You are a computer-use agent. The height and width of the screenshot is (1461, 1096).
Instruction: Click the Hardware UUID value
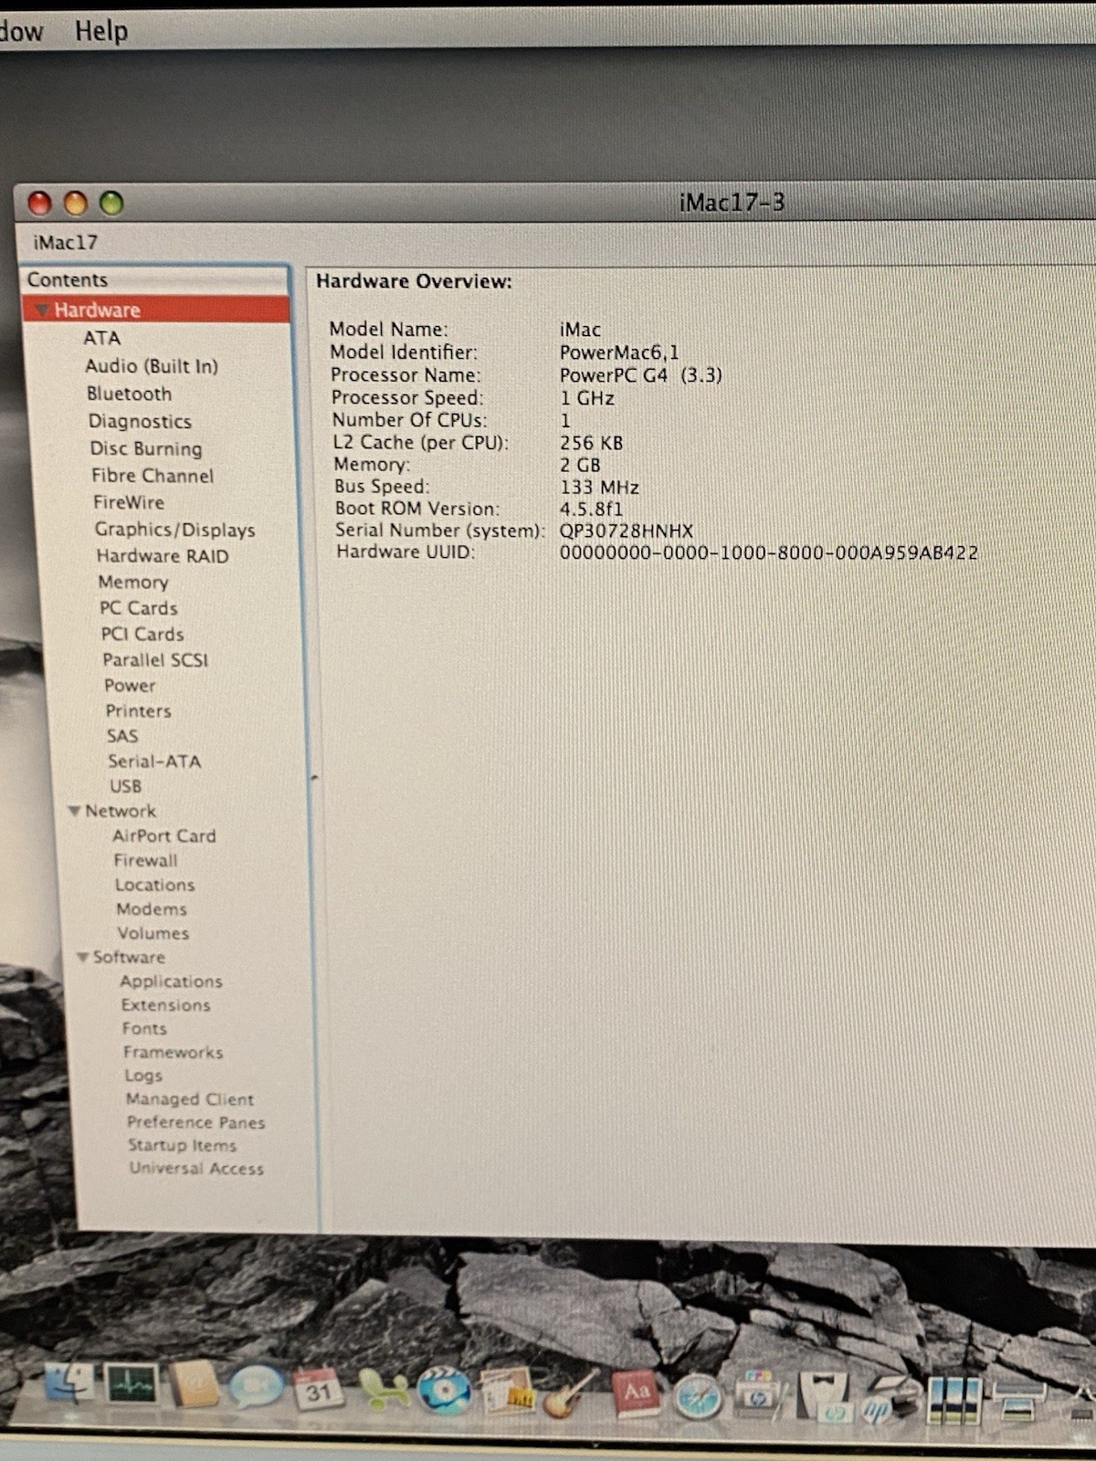coord(769,552)
